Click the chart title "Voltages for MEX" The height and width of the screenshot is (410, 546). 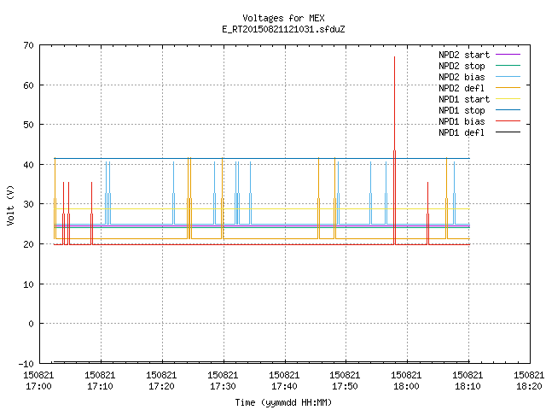click(x=283, y=18)
